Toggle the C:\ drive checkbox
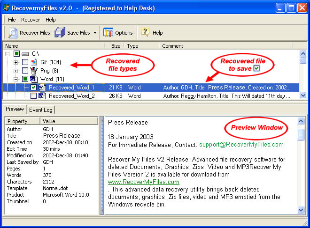 click(16, 53)
